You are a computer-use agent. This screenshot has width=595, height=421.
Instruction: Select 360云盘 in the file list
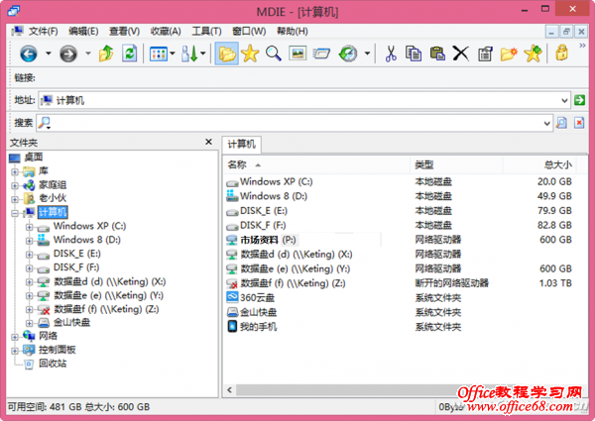(257, 298)
